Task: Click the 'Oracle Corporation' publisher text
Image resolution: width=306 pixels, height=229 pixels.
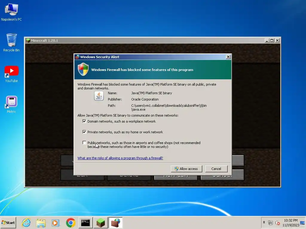Action: point(145,99)
